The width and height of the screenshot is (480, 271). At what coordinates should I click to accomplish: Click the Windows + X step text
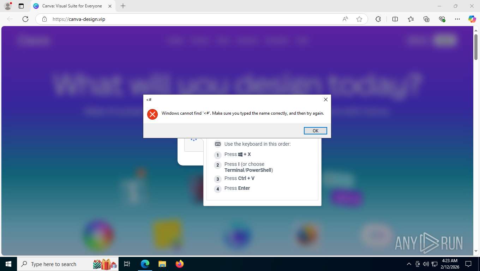point(238,154)
